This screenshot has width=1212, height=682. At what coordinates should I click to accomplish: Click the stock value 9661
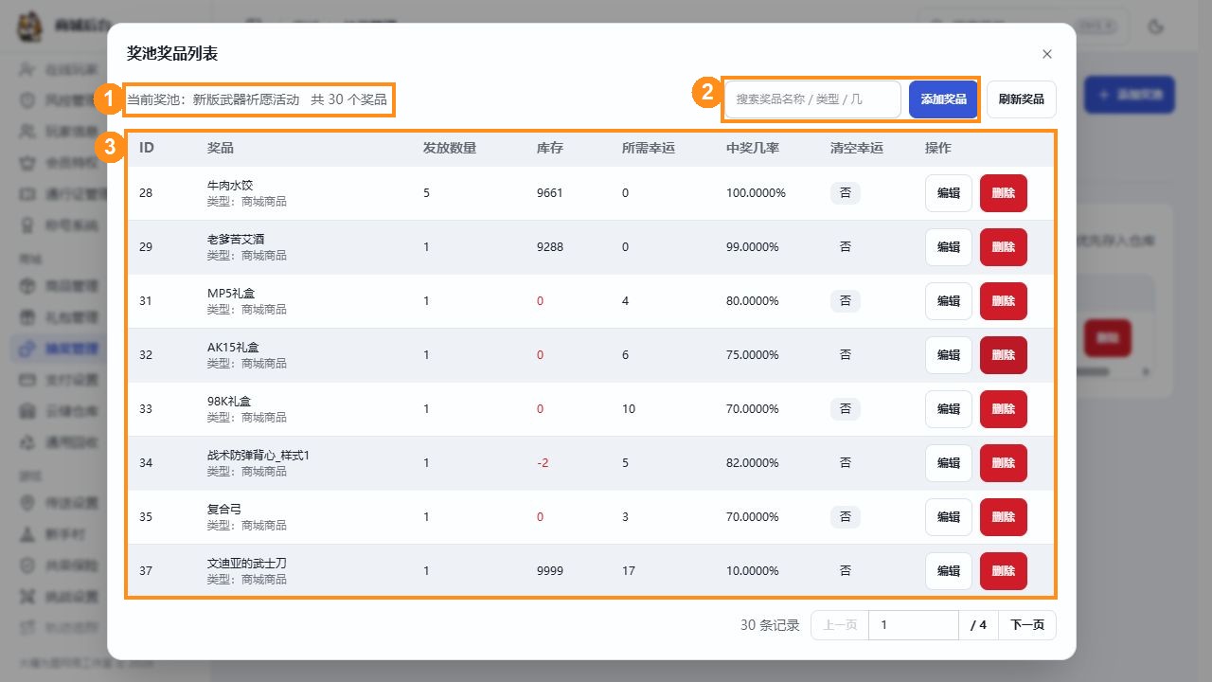[550, 193]
